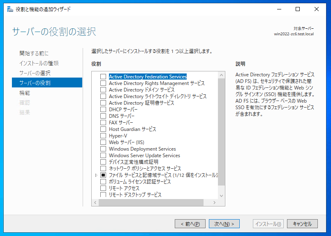Select the FAX サーバー label
This screenshot has height=236, width=331.
click(121, 123)
